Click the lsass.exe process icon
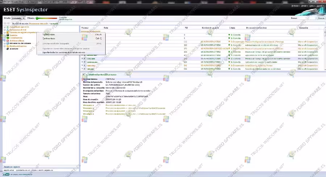This screenshot has width=326, height=177. 85,65
